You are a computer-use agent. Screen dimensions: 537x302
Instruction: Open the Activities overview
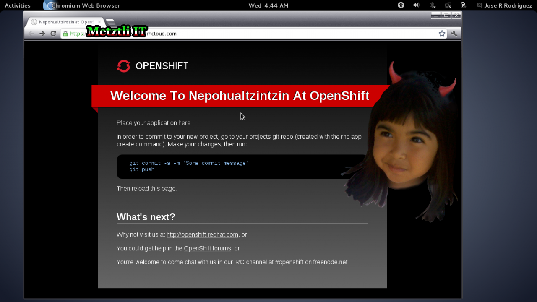pos(18,5)
